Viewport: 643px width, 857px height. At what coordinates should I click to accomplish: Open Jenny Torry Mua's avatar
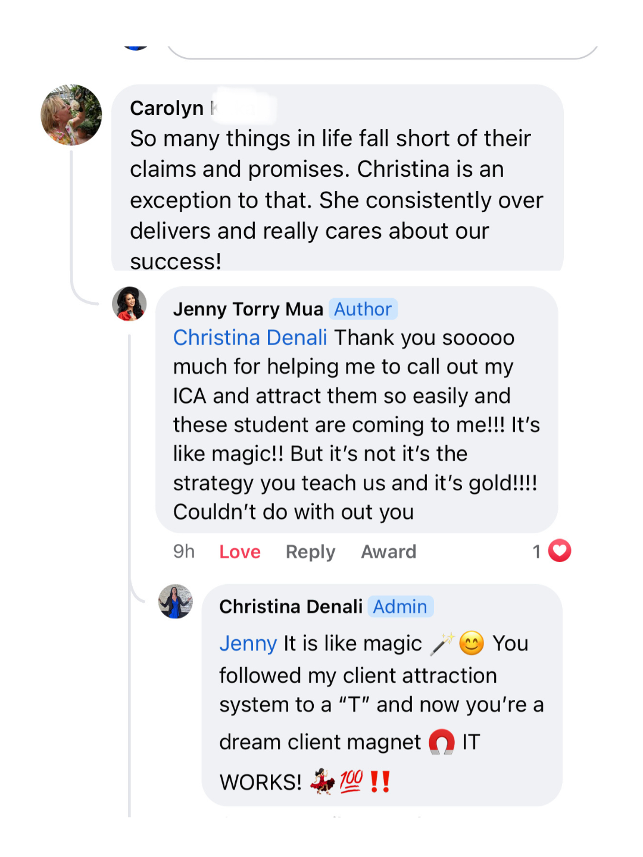pyautogui.click(x=129, y=304)
